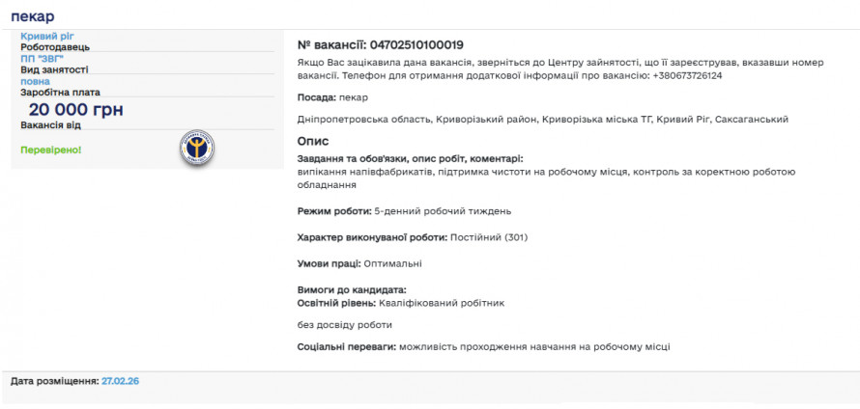Select the employment type link повна
The height and width of the screenshot is (409, 860).
35,81
